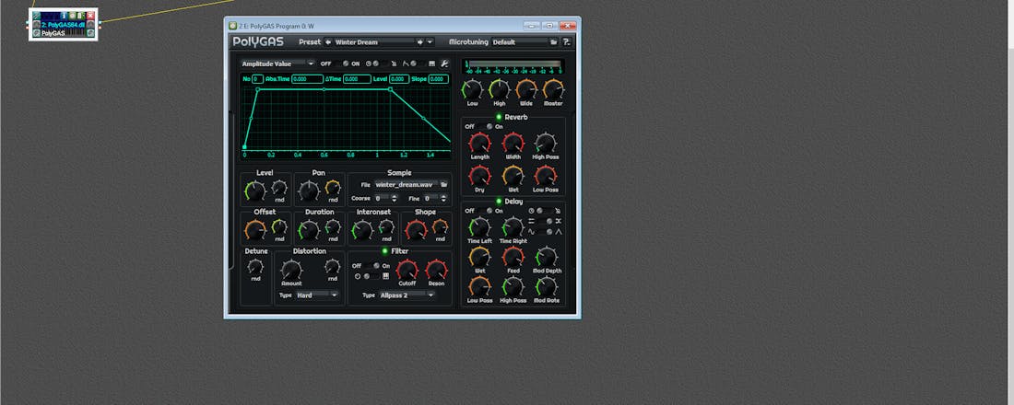The height and width of the screenshot is (405, 1014).
Task: Click the Master volume knob
Action: click(x=554, y=89)
